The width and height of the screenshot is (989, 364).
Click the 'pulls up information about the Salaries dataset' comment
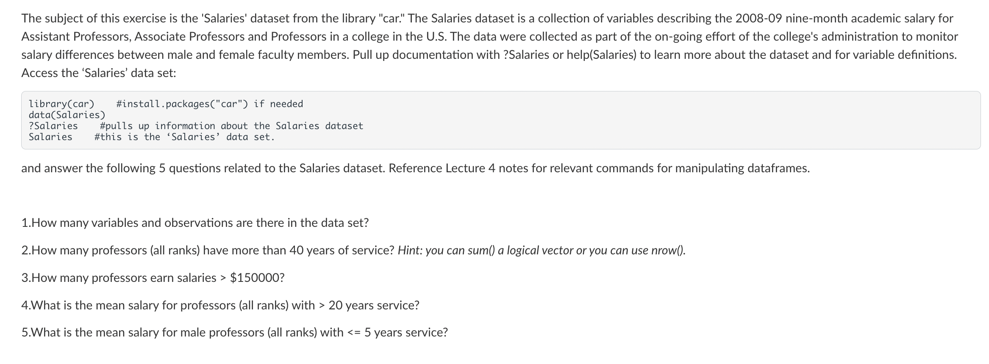click(x=231, y=126)
